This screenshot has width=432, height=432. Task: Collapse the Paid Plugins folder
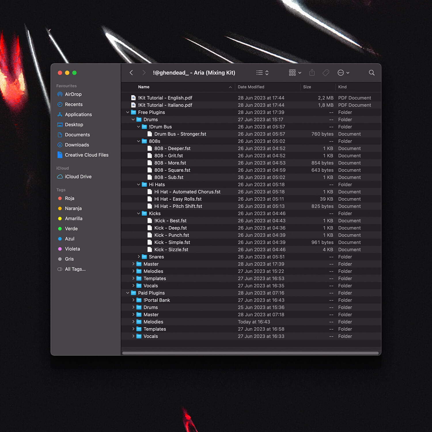point(128,293)
